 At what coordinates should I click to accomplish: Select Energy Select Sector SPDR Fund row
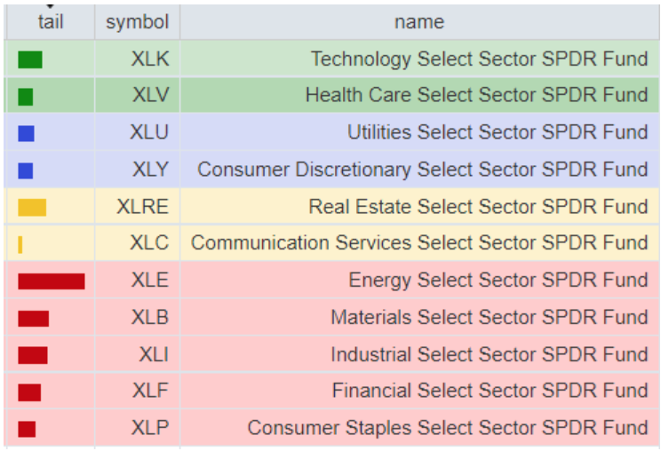[498, 281]
